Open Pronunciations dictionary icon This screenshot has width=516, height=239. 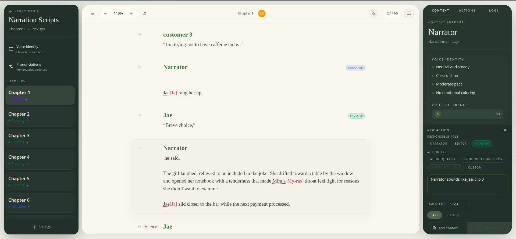coord(11,67)
